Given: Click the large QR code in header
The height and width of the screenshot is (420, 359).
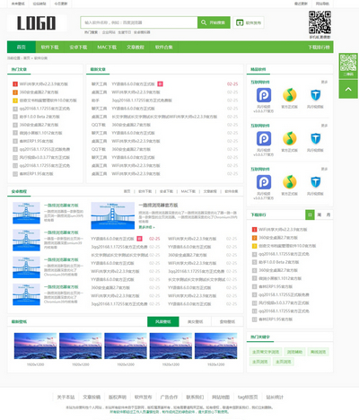Looking at the screenshot, I should [x=320, y=22].
